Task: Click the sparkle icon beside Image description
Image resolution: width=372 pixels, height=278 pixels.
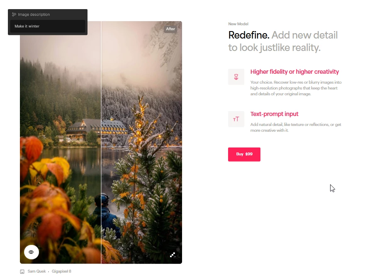Action: pyautogui.click(x=14, y=15)
